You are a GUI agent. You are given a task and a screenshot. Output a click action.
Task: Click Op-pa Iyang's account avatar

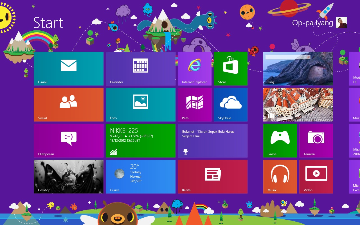341,23
